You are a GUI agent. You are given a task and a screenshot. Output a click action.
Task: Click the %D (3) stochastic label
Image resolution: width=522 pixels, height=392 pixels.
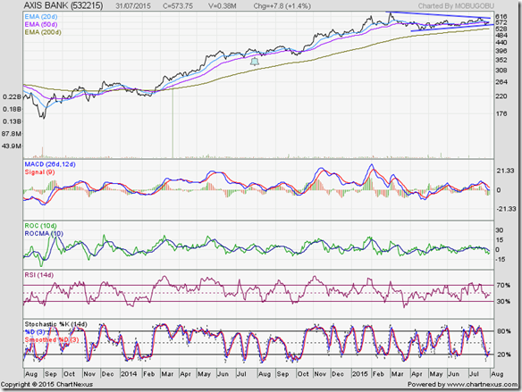tap(35, 332)
